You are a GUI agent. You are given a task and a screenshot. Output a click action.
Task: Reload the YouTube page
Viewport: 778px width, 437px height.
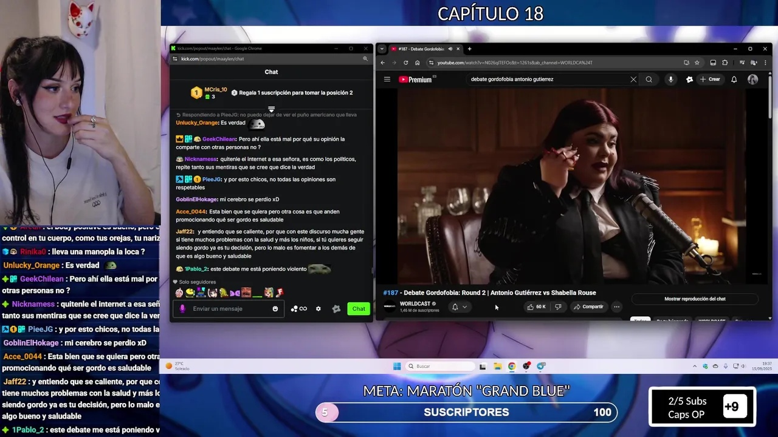[x=405, y=63]
